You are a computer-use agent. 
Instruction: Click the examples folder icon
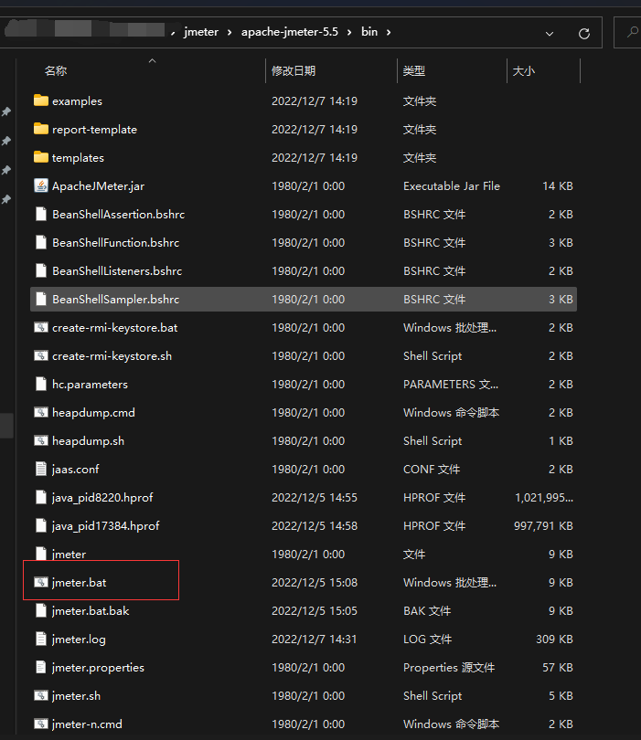40,100
